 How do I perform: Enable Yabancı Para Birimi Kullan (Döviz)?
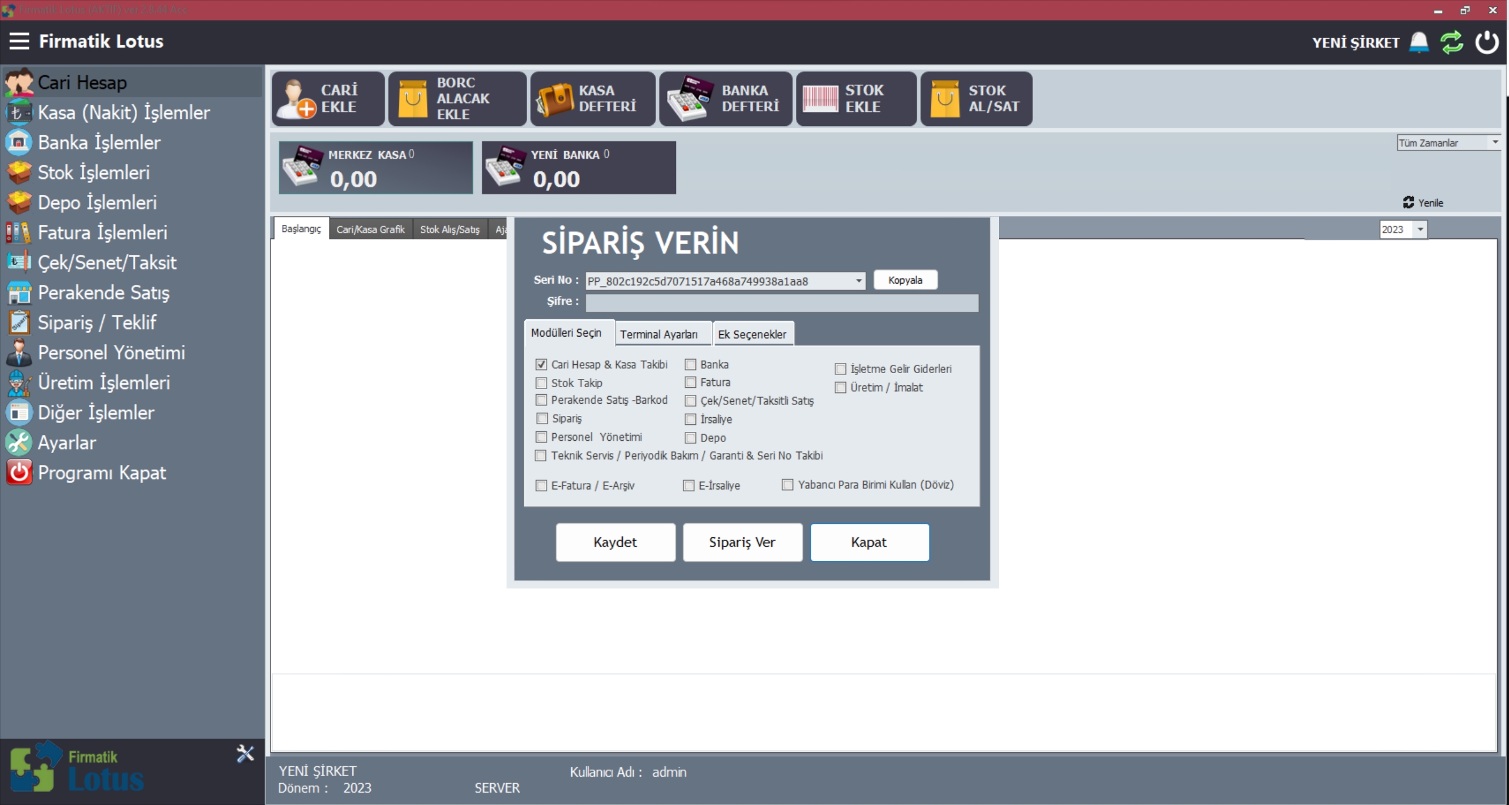pos(788,485)
